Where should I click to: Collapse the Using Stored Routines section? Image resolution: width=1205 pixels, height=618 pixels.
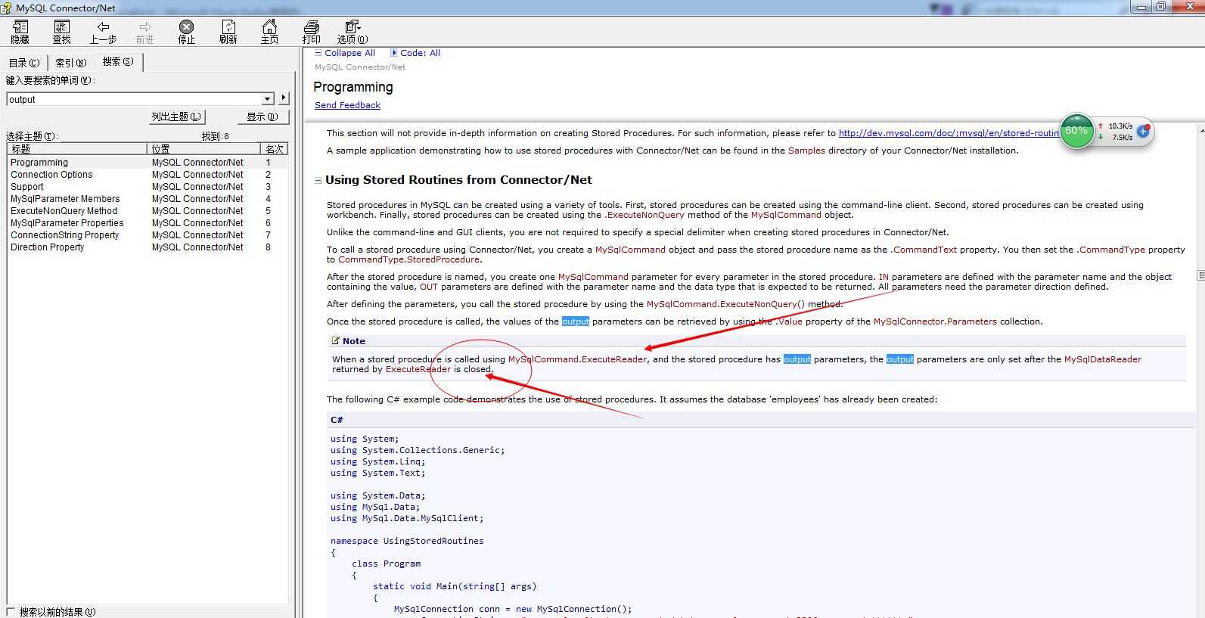318,180
